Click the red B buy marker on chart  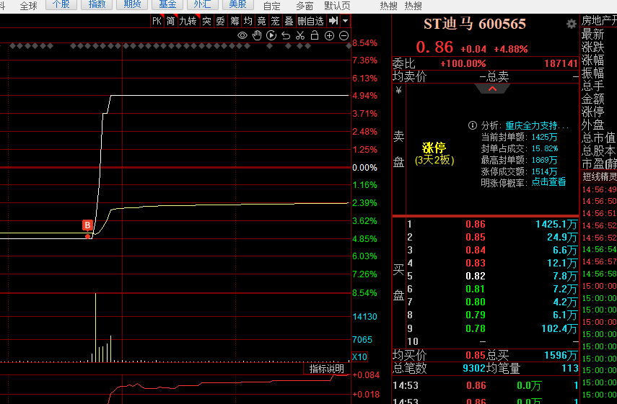pos(87,225)
